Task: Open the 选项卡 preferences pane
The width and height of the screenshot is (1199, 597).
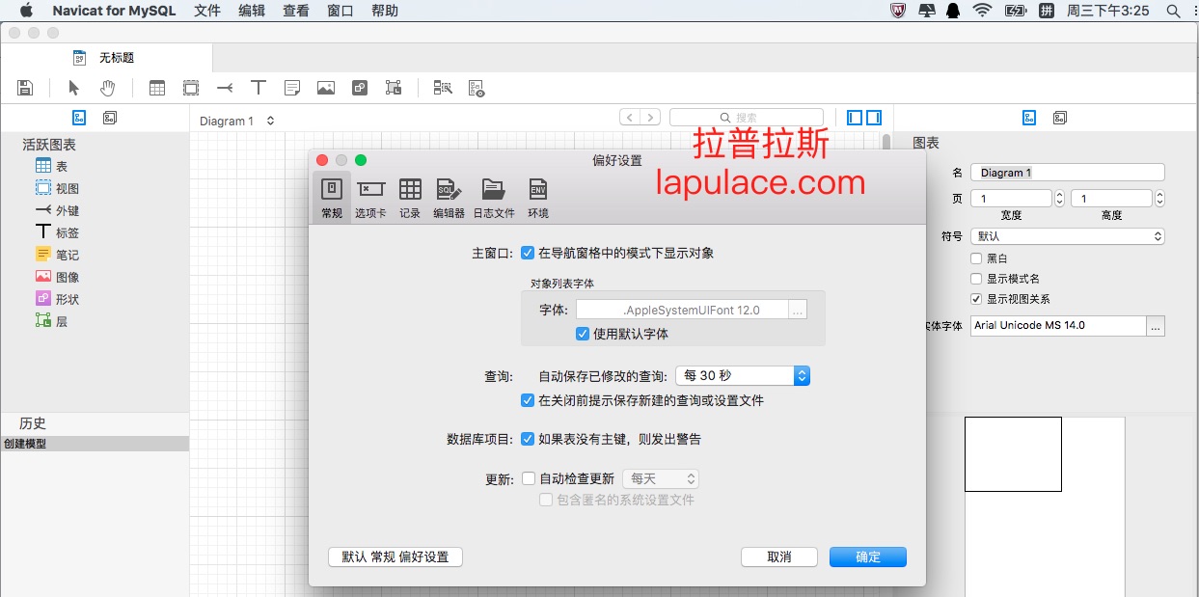Action: click(x=370, y=199)
